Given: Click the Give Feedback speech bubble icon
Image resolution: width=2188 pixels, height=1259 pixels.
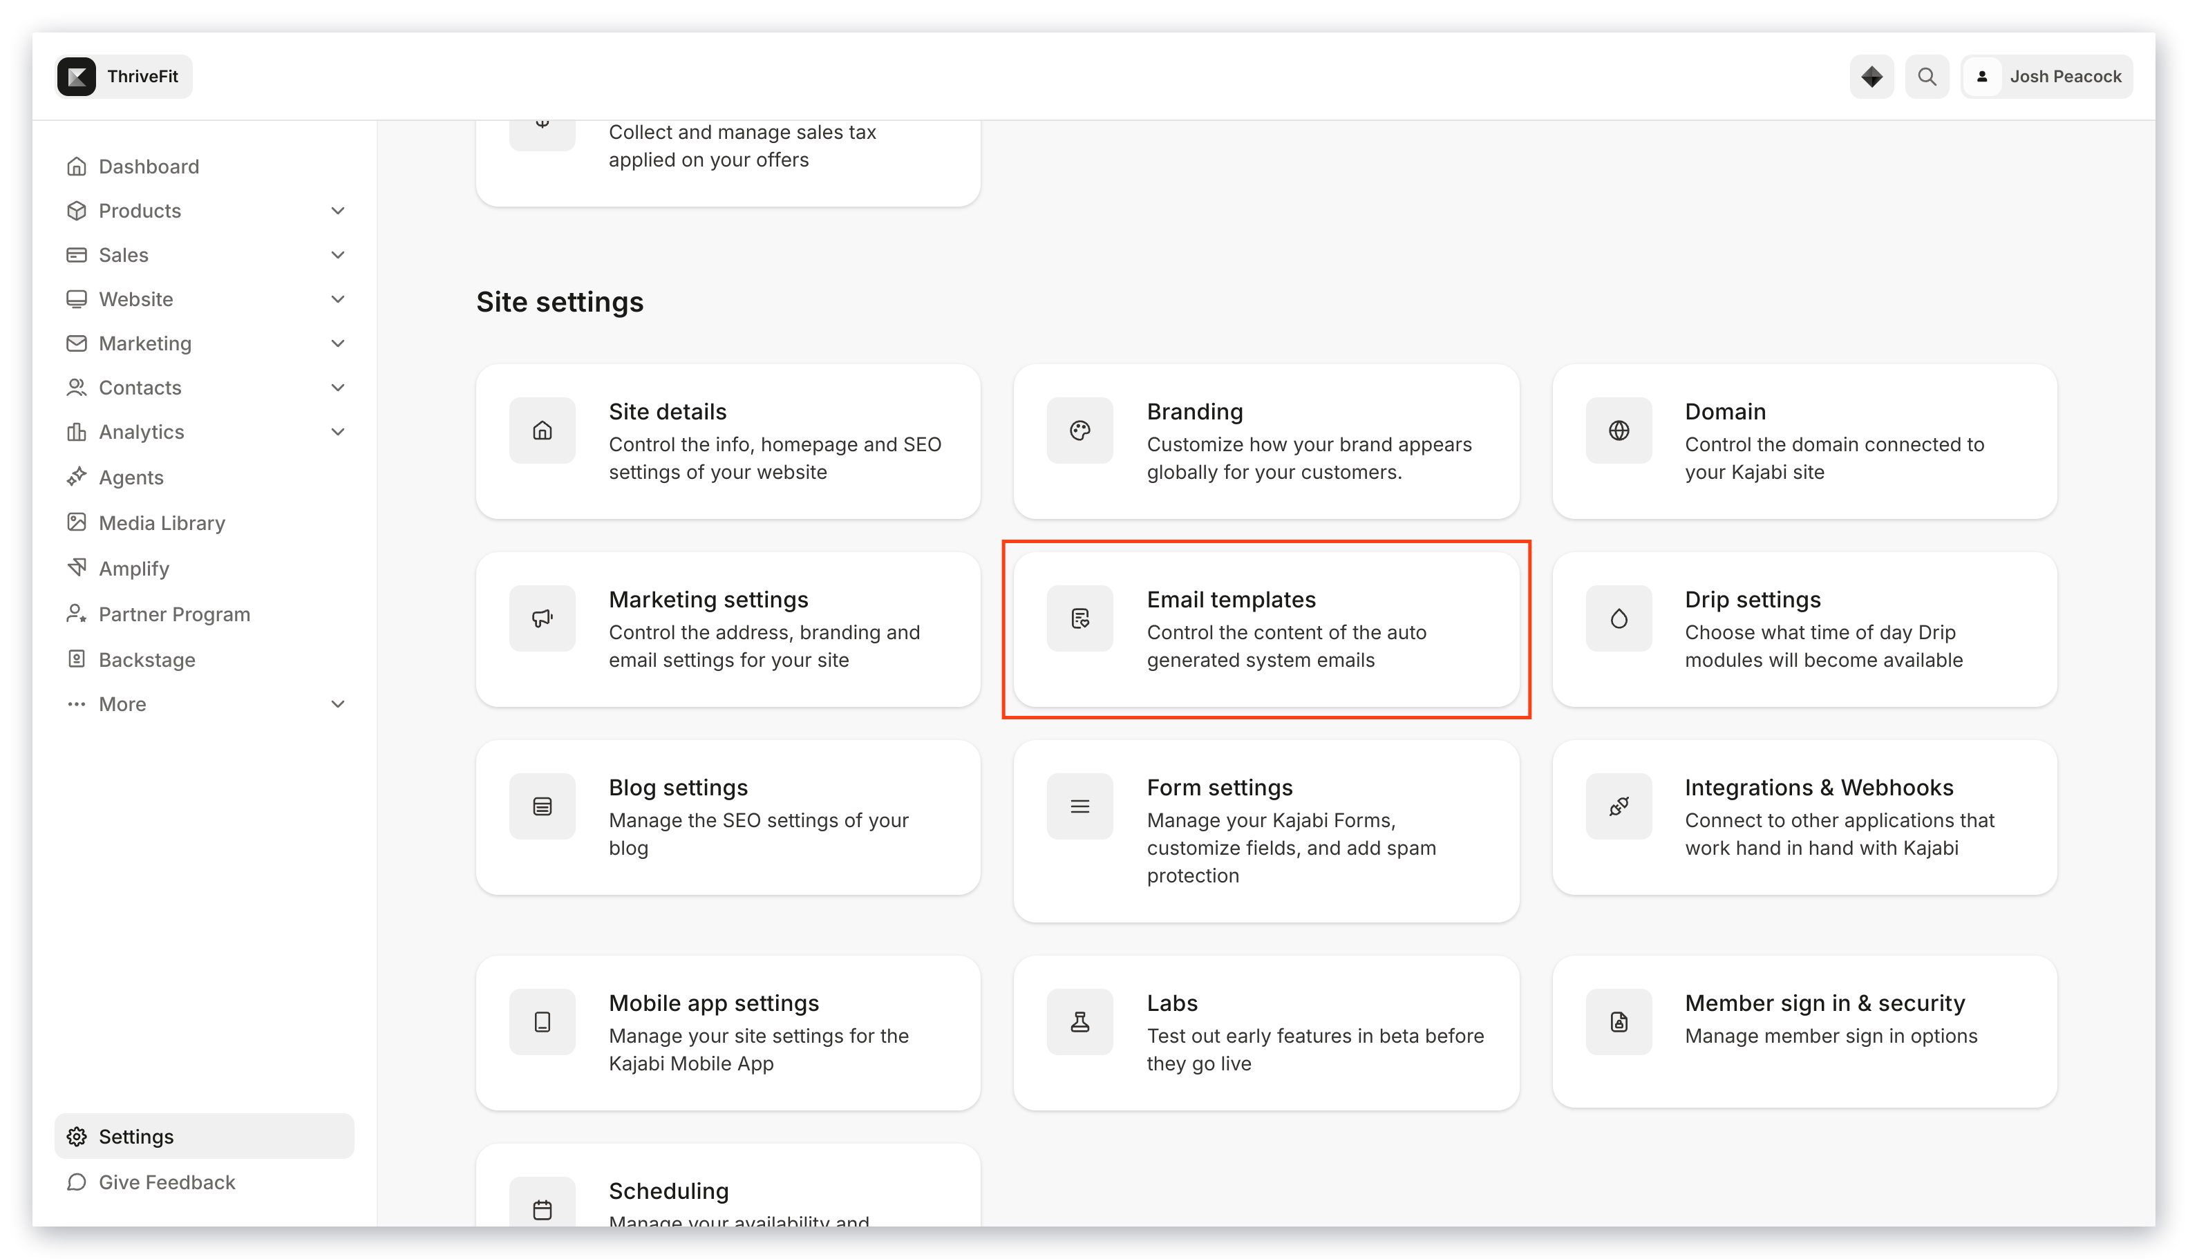Looking at the screenshot, I should (76, 1181).
